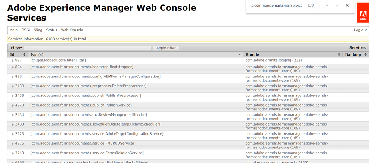This screenshot has width=373, height=163.
Task: Expand service 824 Bootstrapper row
Action: (13, 67)
